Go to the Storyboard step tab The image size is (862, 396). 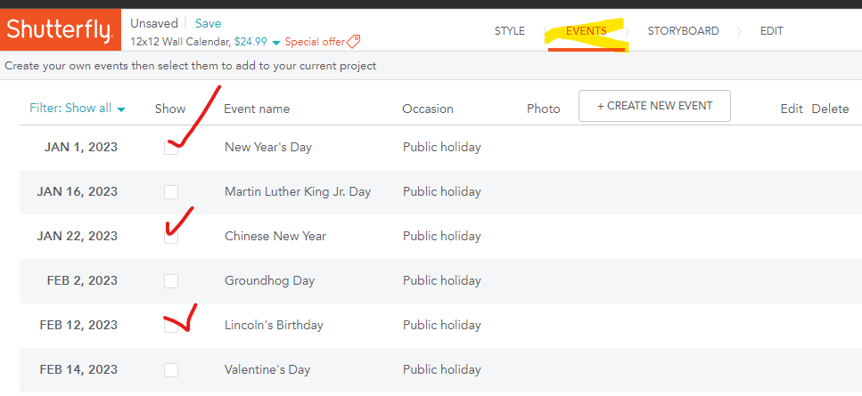(683, 31)
